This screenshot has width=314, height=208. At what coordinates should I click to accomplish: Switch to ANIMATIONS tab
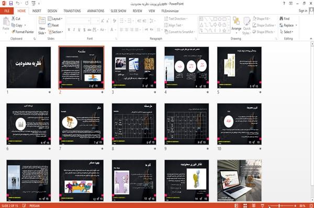pyautogui.click(x=96, y=11)
